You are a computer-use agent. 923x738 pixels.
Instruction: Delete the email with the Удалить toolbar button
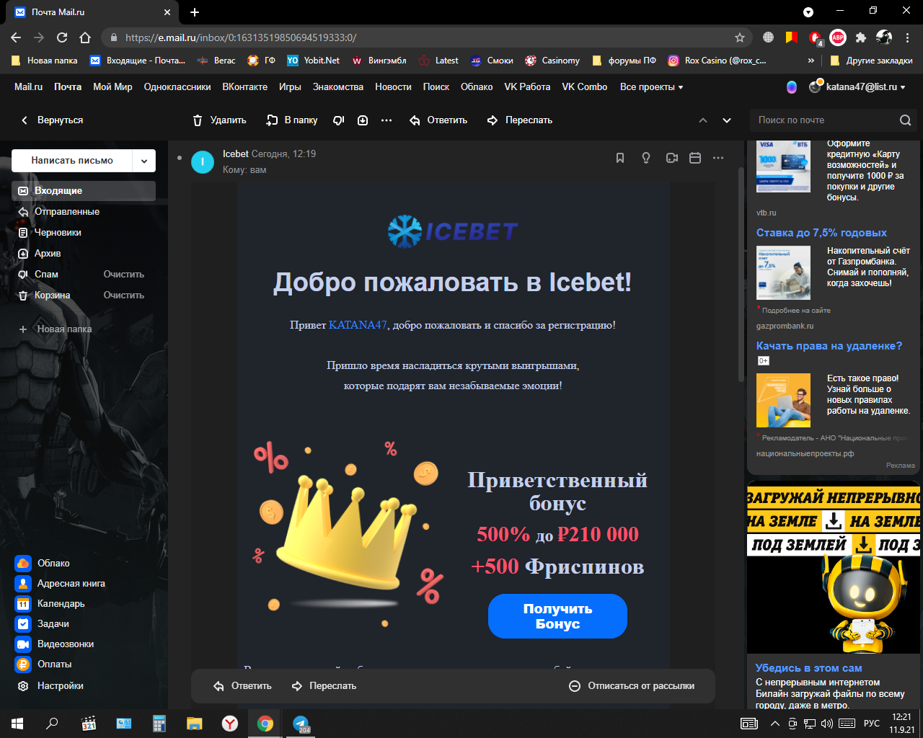click(219, 120)
